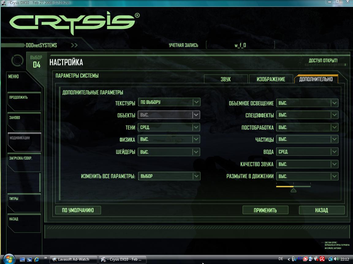The width and height of the screenshot is (353, 264).
Task: Click ПРОДОЛЖИТЬ in the left menu
Action: tap(24, 101)
